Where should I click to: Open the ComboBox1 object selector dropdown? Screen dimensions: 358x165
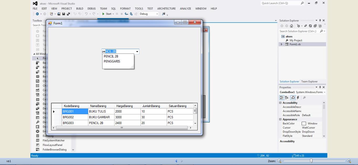pos(324,92)
